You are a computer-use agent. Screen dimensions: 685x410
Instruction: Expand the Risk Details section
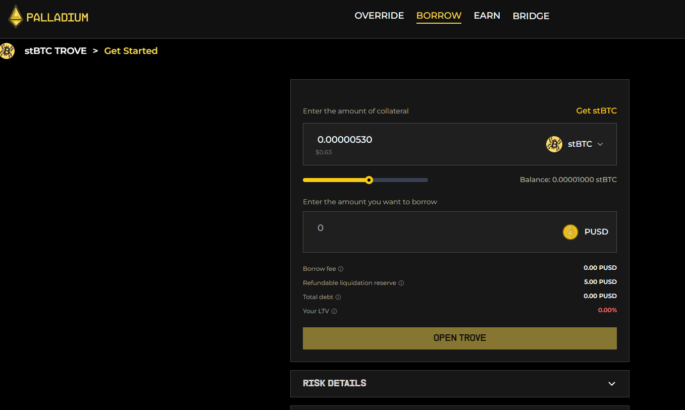611,384
